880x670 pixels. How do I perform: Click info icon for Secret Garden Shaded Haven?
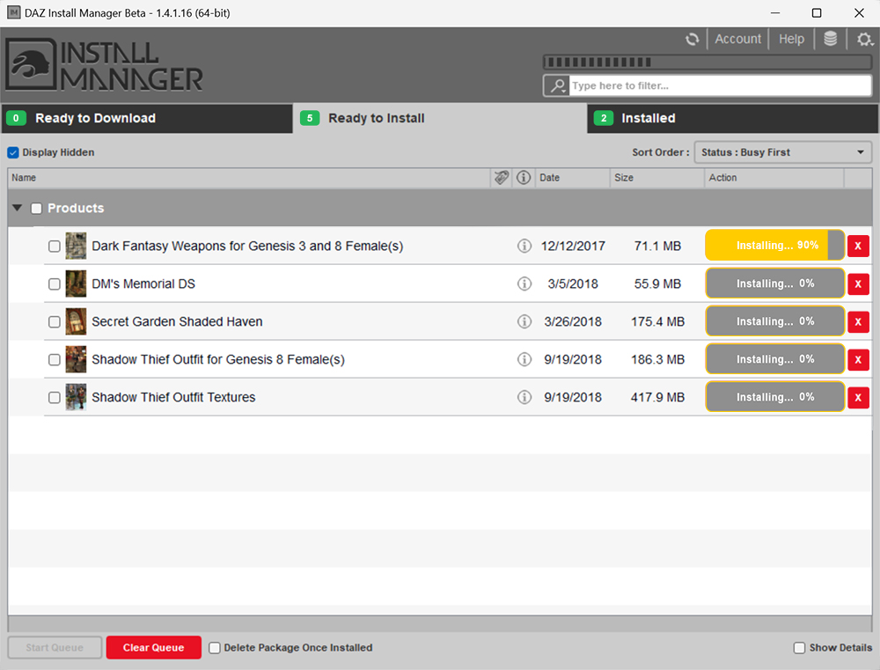tap(524, 321)
